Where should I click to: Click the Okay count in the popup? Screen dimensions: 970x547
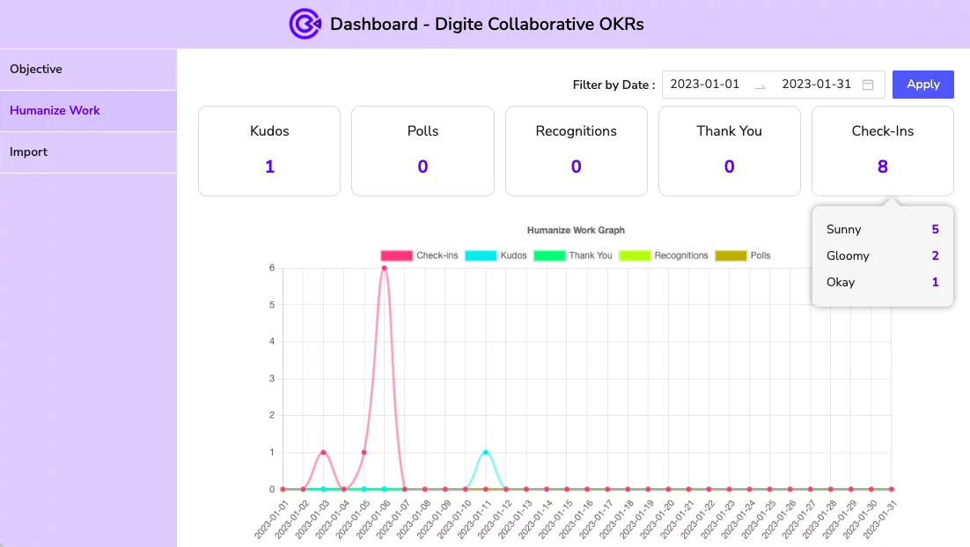tap(935, 282)
